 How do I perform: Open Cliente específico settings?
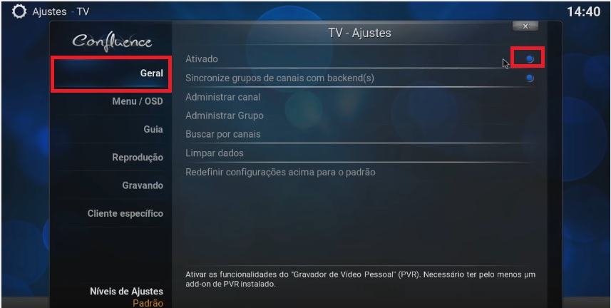111,214
